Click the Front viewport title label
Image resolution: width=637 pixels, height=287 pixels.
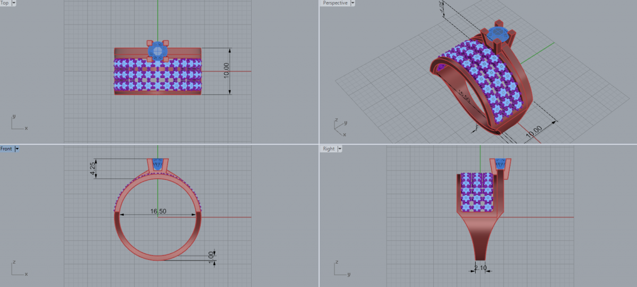point(6,149)
